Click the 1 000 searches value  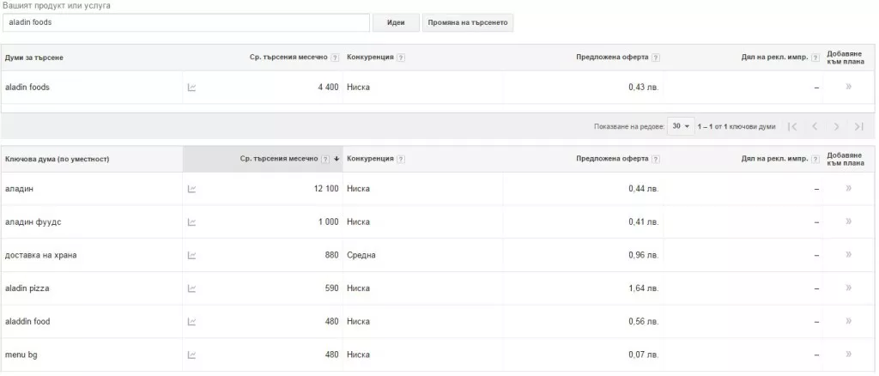[x=329, y=221]
